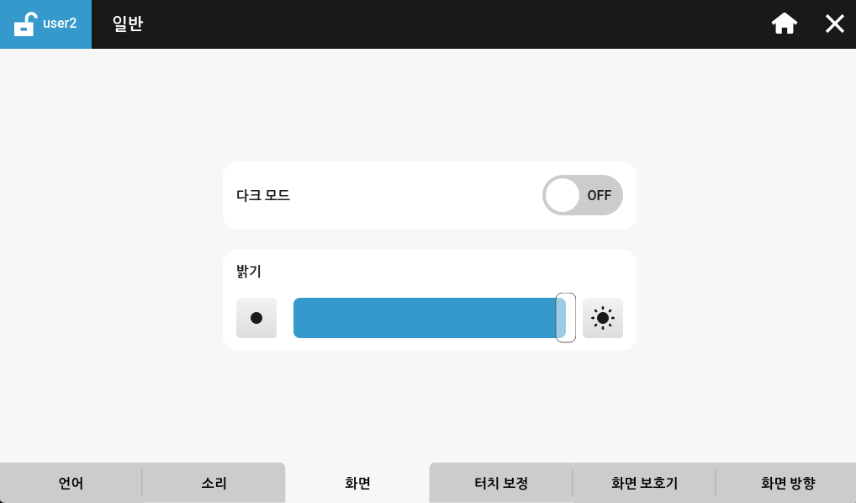Toggle the 다크 모드 switch on

click(x=583, y=195)
